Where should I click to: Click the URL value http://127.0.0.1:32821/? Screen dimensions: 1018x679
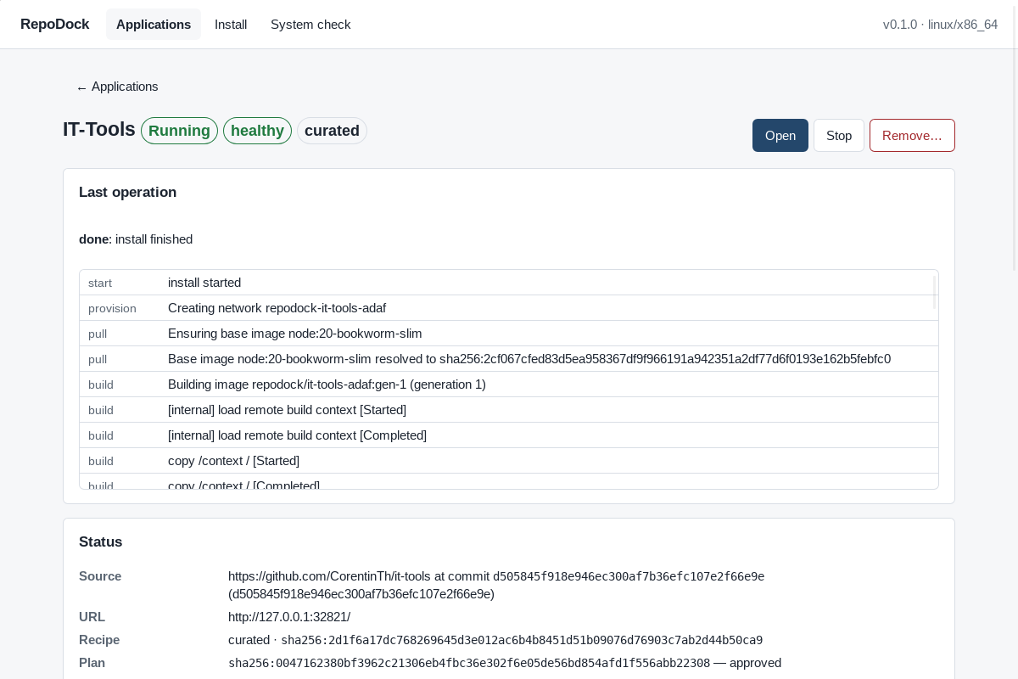tap(289, 617)
